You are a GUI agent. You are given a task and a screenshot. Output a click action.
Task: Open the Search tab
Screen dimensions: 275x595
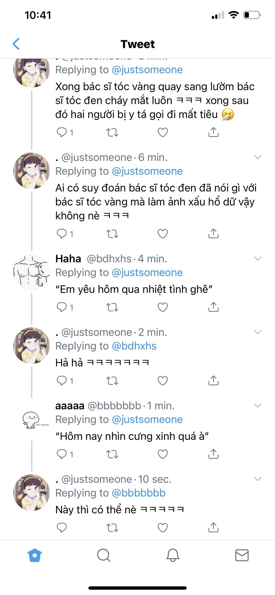tap(104, 555)
